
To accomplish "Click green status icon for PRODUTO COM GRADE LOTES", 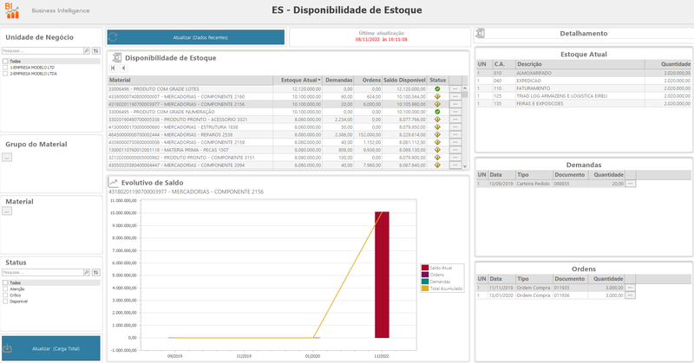I will 437,89.
